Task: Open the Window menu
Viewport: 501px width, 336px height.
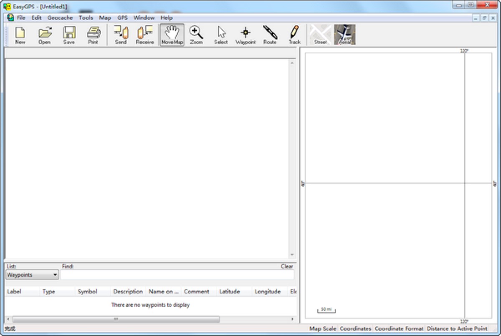Action: click(x=144, y=18)
